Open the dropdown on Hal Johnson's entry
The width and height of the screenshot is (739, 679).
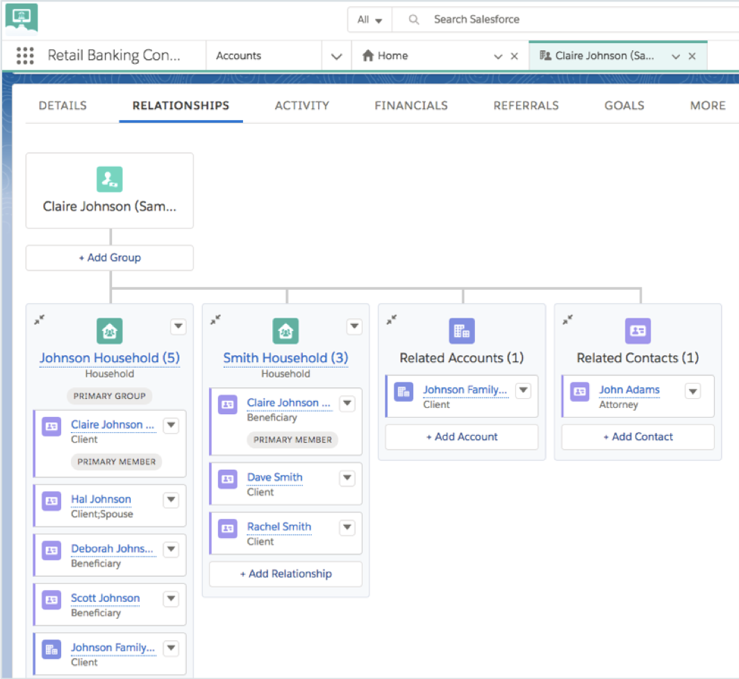coord(171,500)
